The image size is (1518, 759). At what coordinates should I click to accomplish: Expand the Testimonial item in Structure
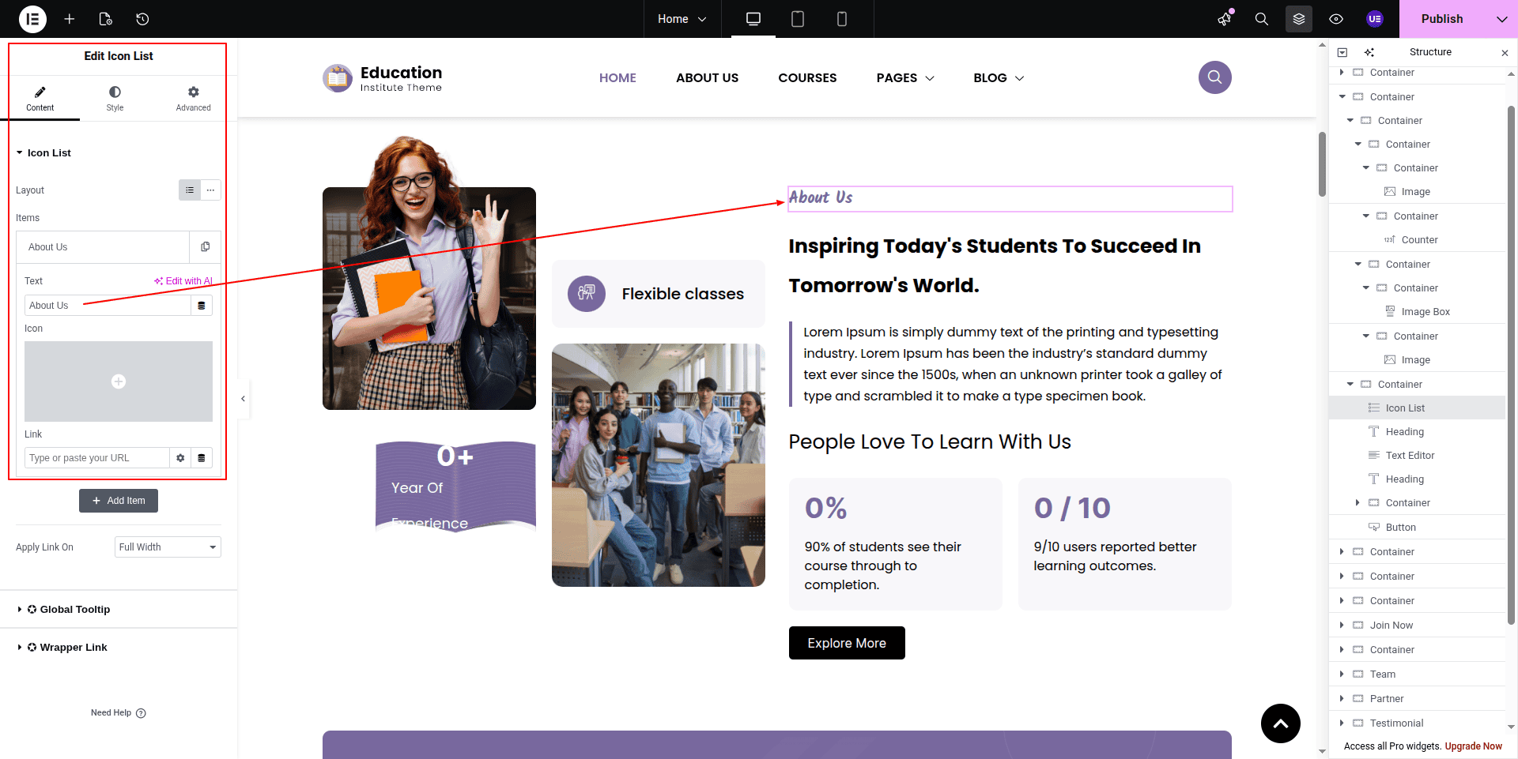pyautogui.click(x=1342, y=723)
